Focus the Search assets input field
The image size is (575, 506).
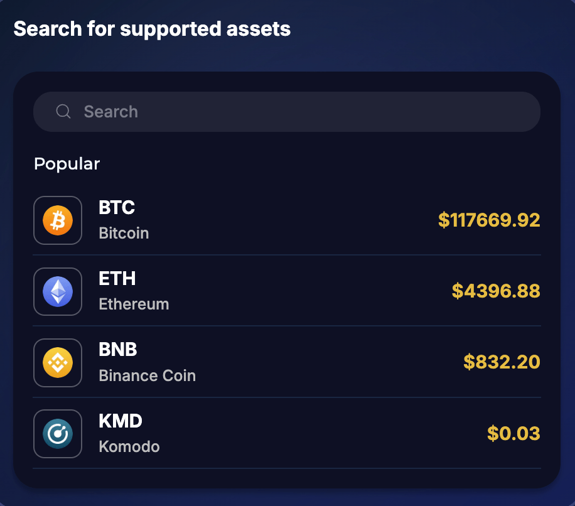point(301,112)
